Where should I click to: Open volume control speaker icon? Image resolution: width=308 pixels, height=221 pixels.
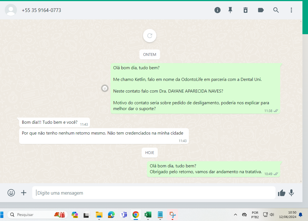(272, 215)
